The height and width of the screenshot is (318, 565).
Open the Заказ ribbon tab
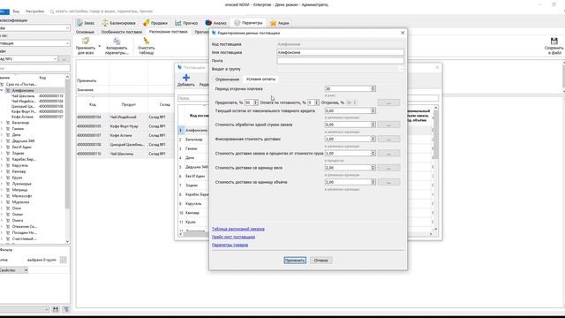86,23
